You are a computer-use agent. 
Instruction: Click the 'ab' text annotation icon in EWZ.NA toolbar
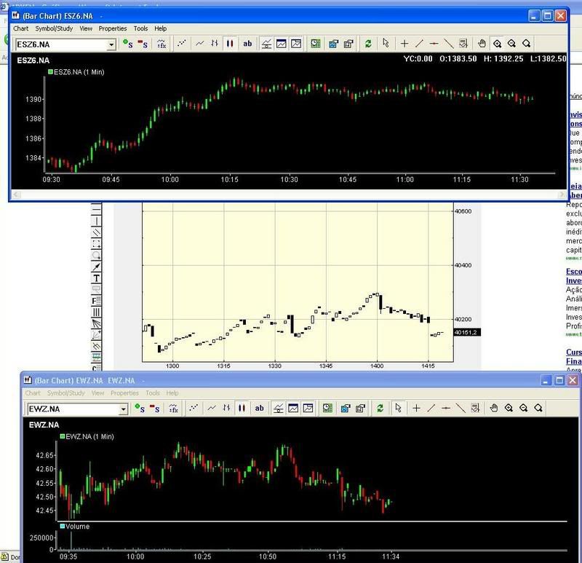259,409
